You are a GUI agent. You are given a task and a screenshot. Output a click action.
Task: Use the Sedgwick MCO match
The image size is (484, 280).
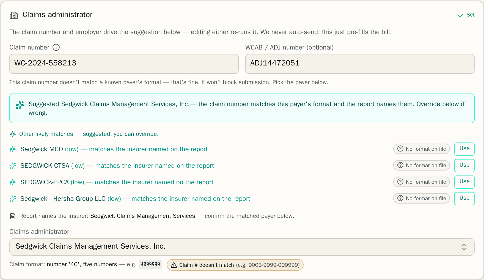click(464, 149)
